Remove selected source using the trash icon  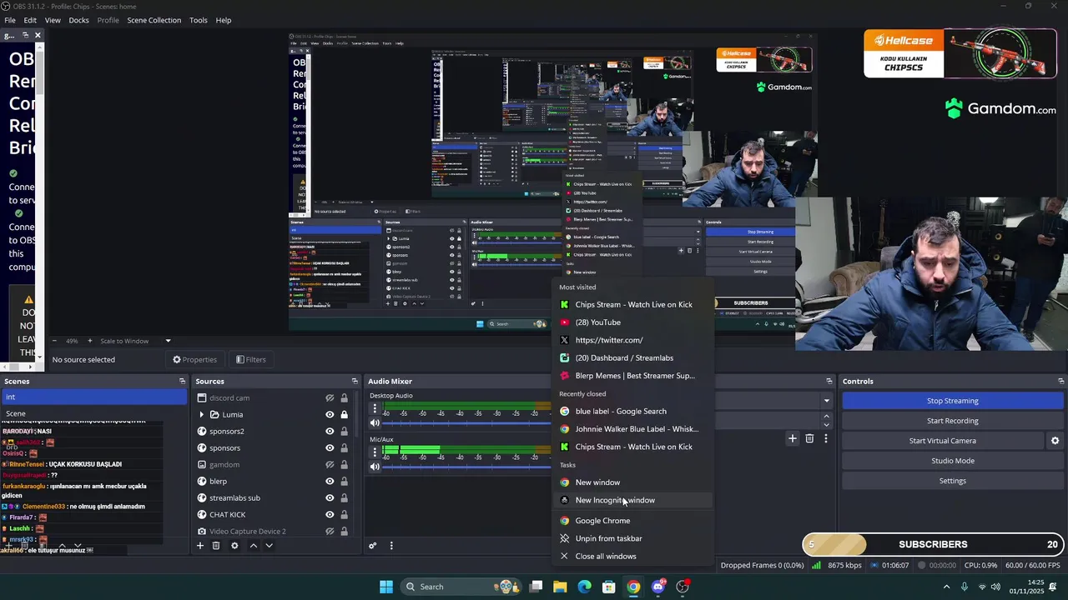(216, 546)
